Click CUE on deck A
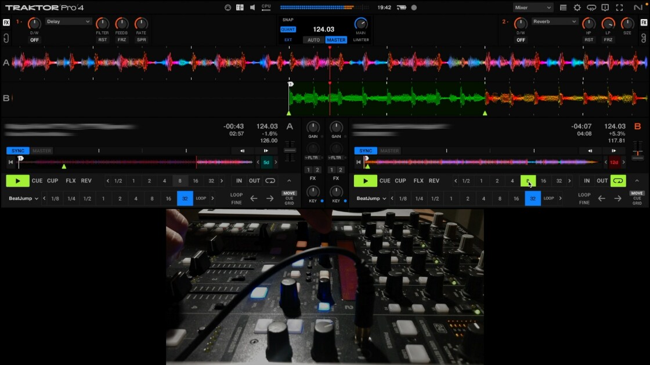Screen dimensions: 650x365 click(37, 181)
